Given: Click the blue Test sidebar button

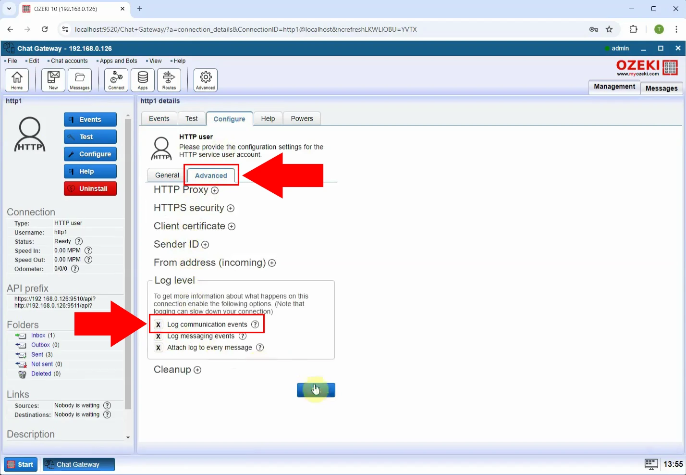Looking at the screenshot, I should pos(90,137).
